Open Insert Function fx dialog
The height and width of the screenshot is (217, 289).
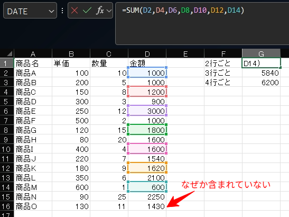pyautogui.click(x=100, y=11)
